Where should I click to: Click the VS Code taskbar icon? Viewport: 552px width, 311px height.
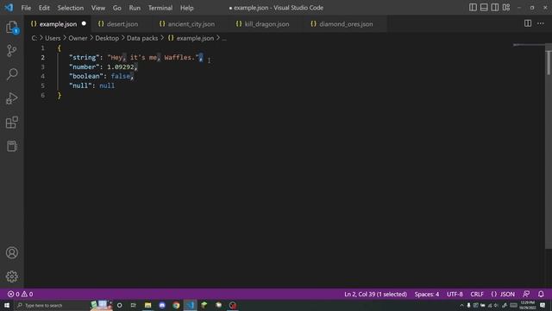[x=190, y=305]
